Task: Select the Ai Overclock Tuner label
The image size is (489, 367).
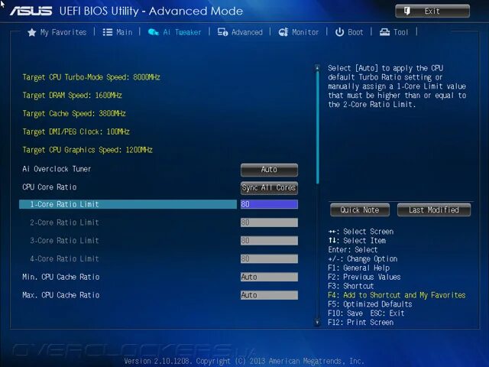Action: pyautogui.click(x=57, y=169)
